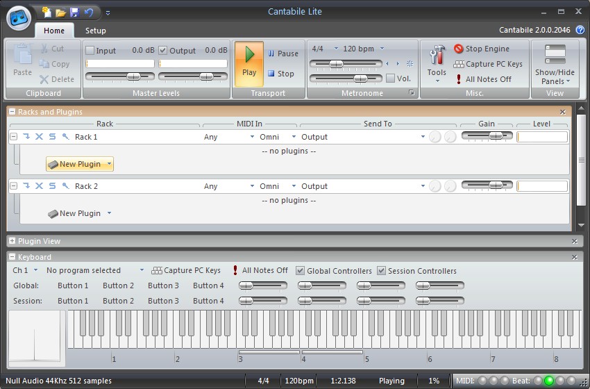Screen dimensions: 590x389
Task: Click the Open folder icon in quick toolbar
Action: 60,13
